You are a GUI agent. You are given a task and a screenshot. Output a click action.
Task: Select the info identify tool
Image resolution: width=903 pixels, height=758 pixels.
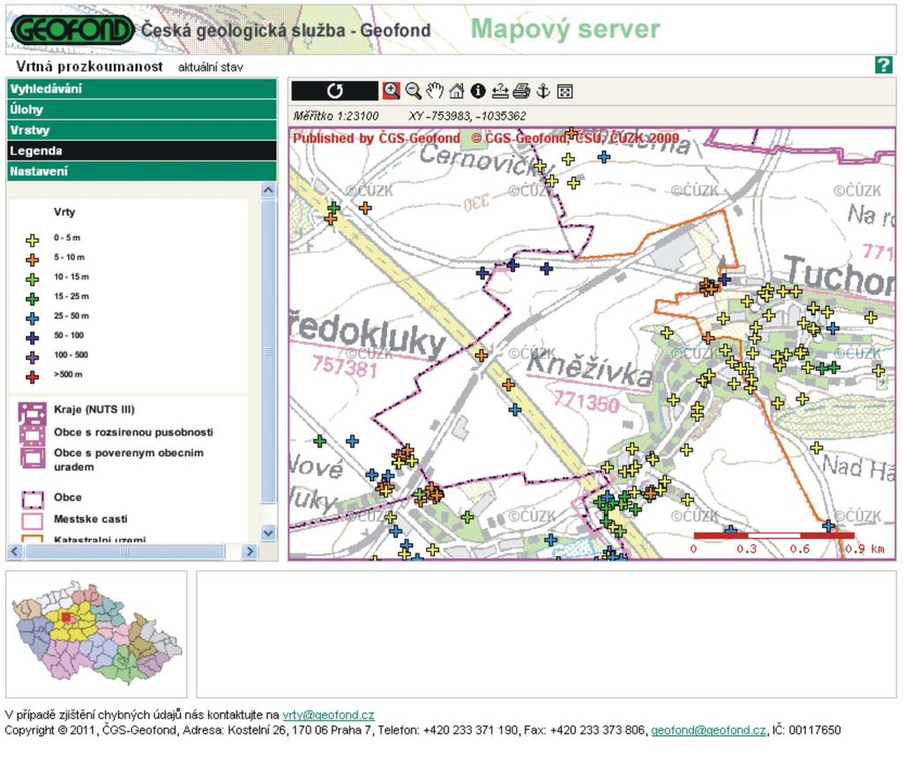point(478,91)
